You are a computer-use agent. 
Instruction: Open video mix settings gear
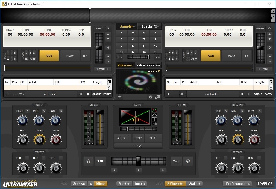(119, 97)
